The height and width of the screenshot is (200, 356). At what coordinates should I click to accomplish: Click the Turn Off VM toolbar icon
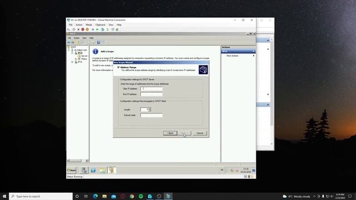click(x=78, y=29)
